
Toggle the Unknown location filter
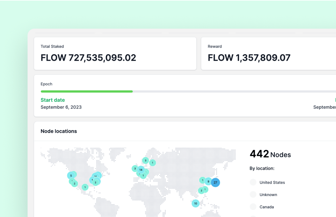[x=269, y=195]
